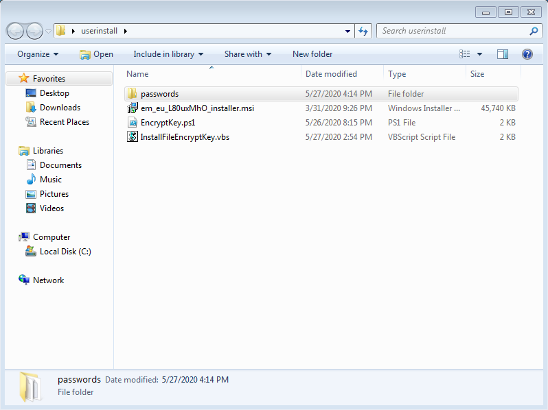Screen dimensions: 548x410
Task: Open Local Disk (C:)
Action: pyautogui.click(x=65, y=252)
